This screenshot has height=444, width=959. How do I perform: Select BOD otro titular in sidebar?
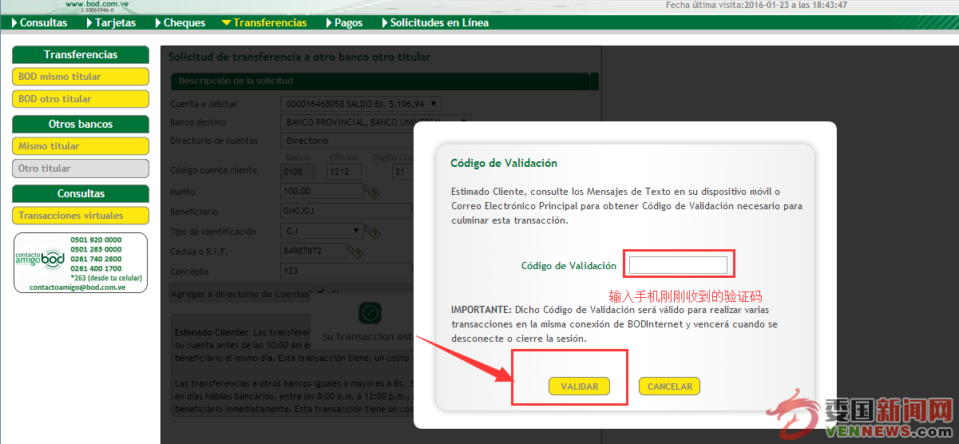coord(81,99)
